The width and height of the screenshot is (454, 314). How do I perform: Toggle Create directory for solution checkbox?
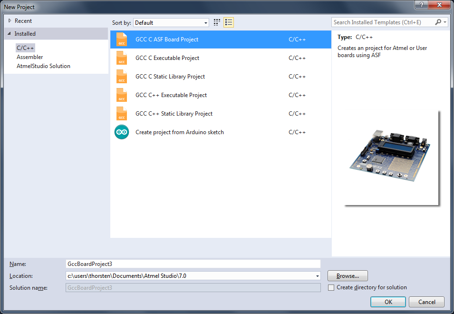331,288
